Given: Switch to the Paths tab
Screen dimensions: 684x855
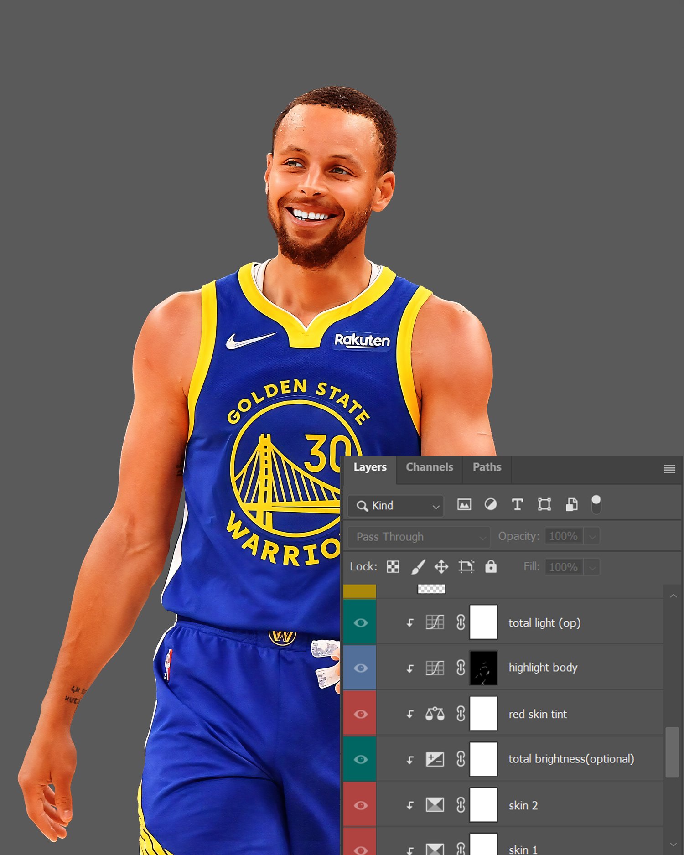Looking at the screenshot, I should click(487, 467).
